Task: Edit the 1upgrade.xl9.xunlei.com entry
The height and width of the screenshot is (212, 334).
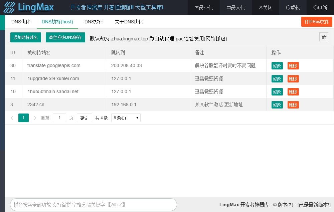Action: (x=277, y=79)
